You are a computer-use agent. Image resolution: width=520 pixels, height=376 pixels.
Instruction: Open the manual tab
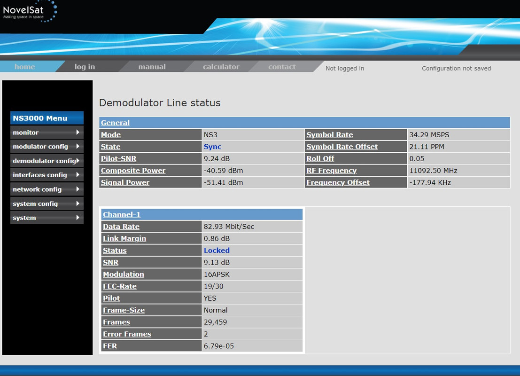click(152, 67)
